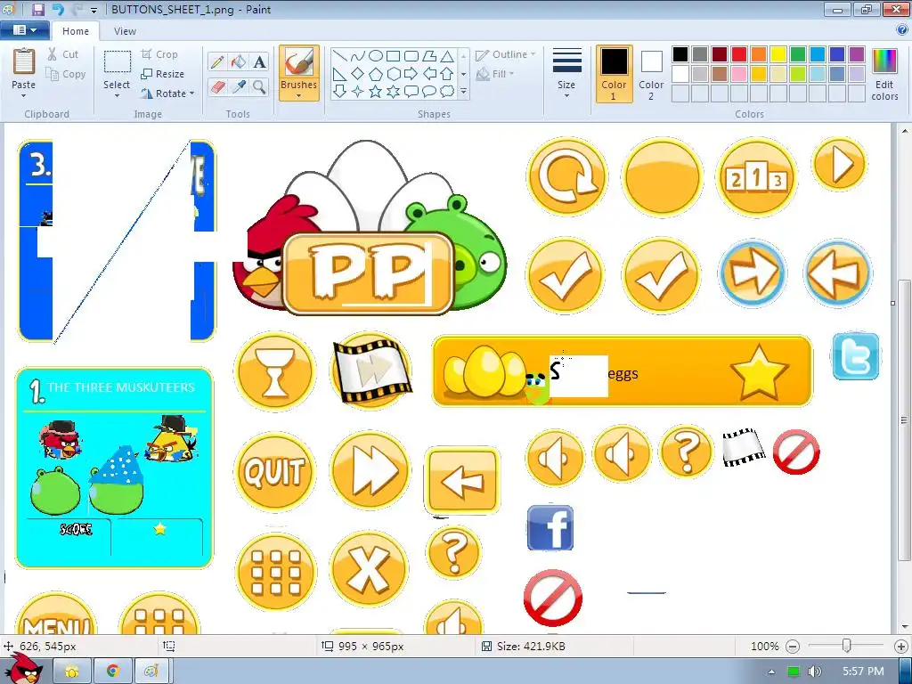Expand the Select dropdown arrow

point(117,96)
